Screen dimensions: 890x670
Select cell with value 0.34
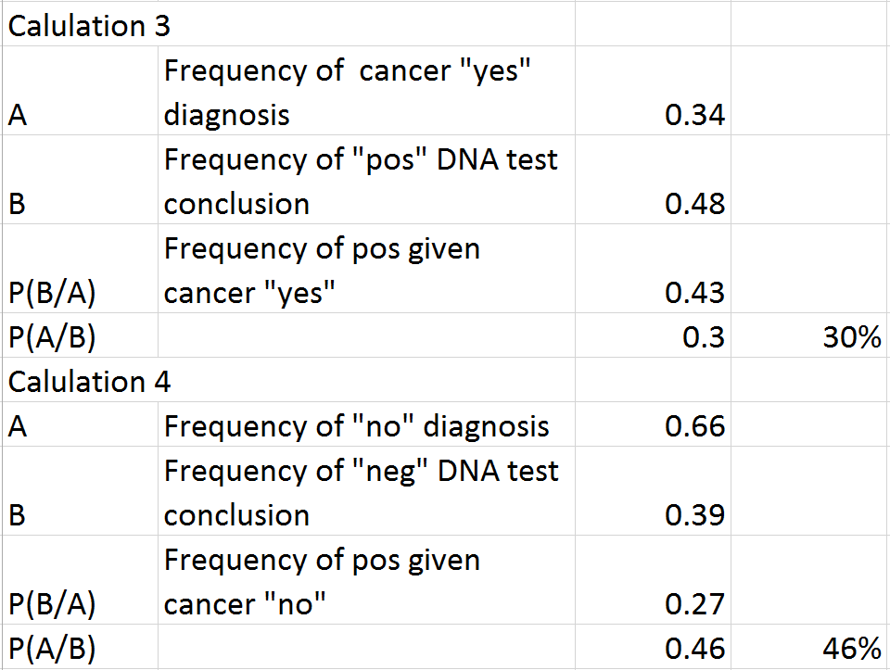tap(693, 115)
